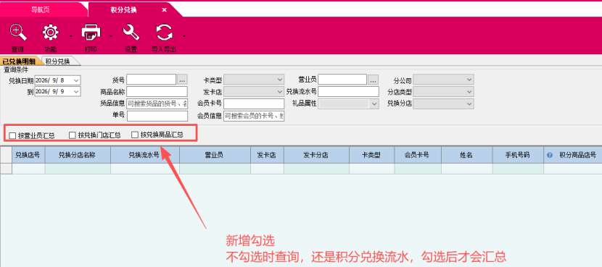Image resolution: width=602 pixels, height=267 pixels.
Task: Click the 积分商品店号 column header
Action: (573, 155)
